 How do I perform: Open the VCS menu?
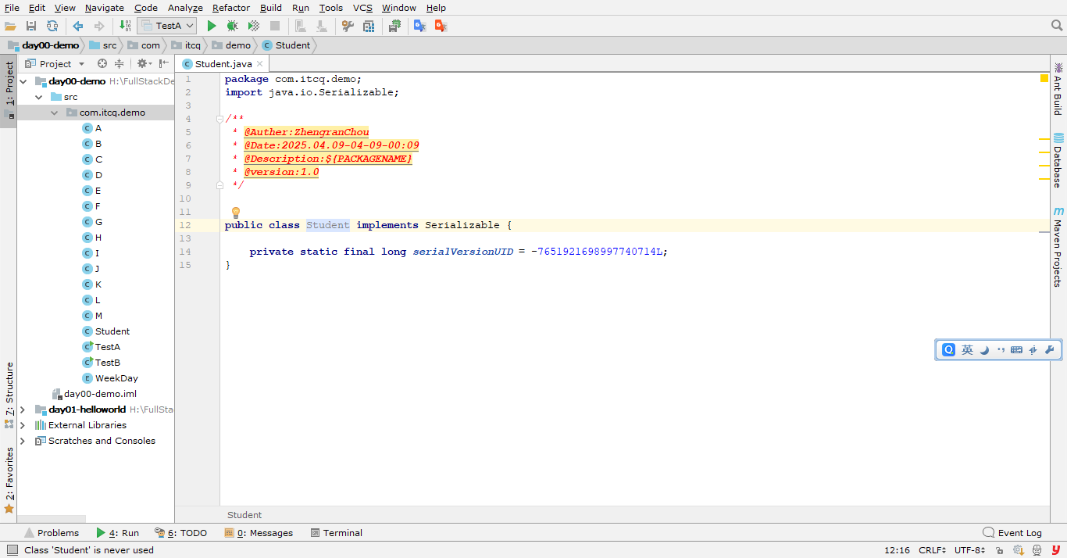362,8
